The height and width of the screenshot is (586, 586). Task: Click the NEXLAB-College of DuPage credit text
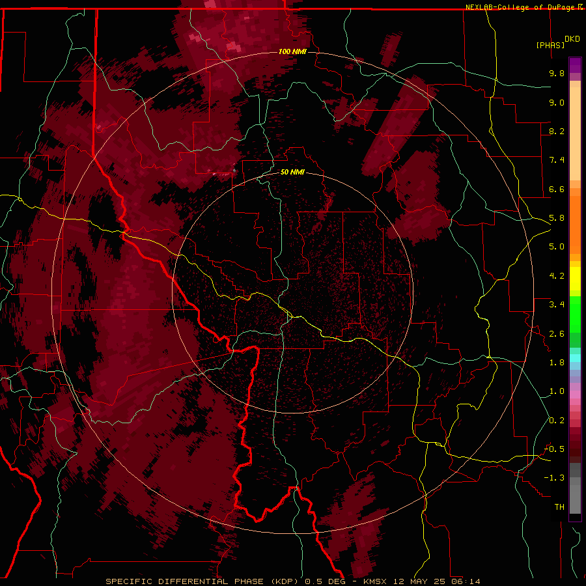pos(520,7)
